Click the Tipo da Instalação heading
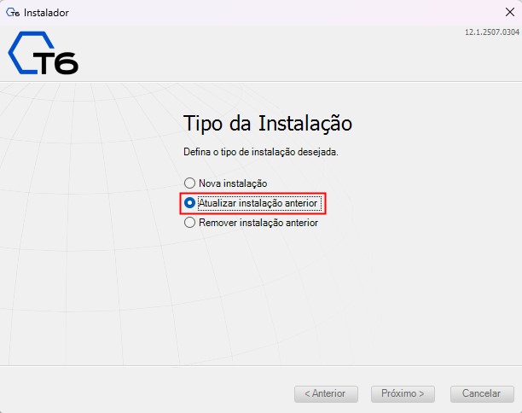Screen dimensions: 522x413 click(x=268, y=124)
